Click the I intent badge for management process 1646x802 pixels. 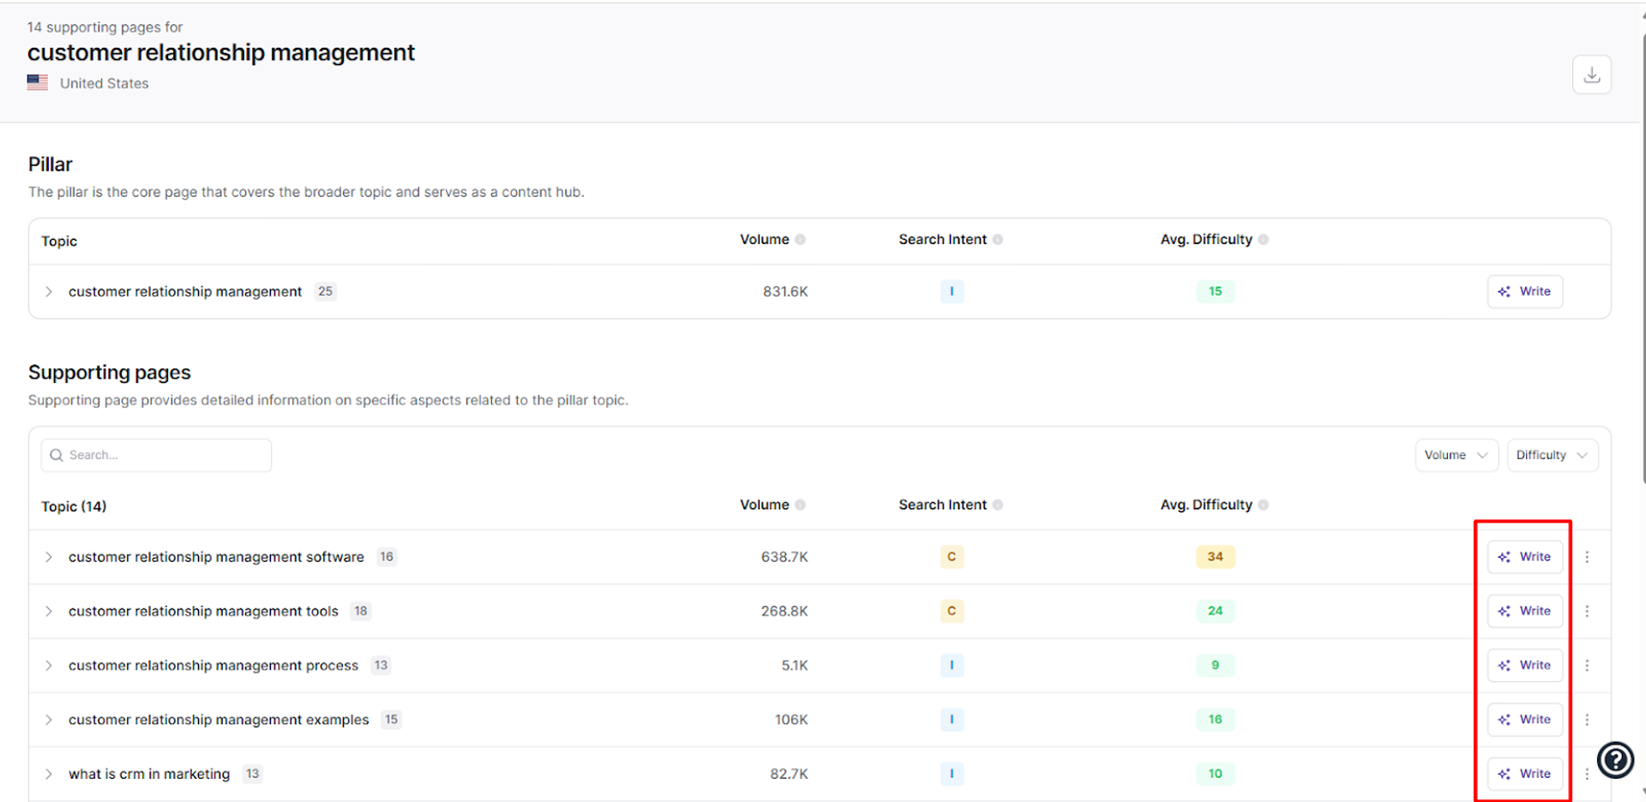coord(952,665)
